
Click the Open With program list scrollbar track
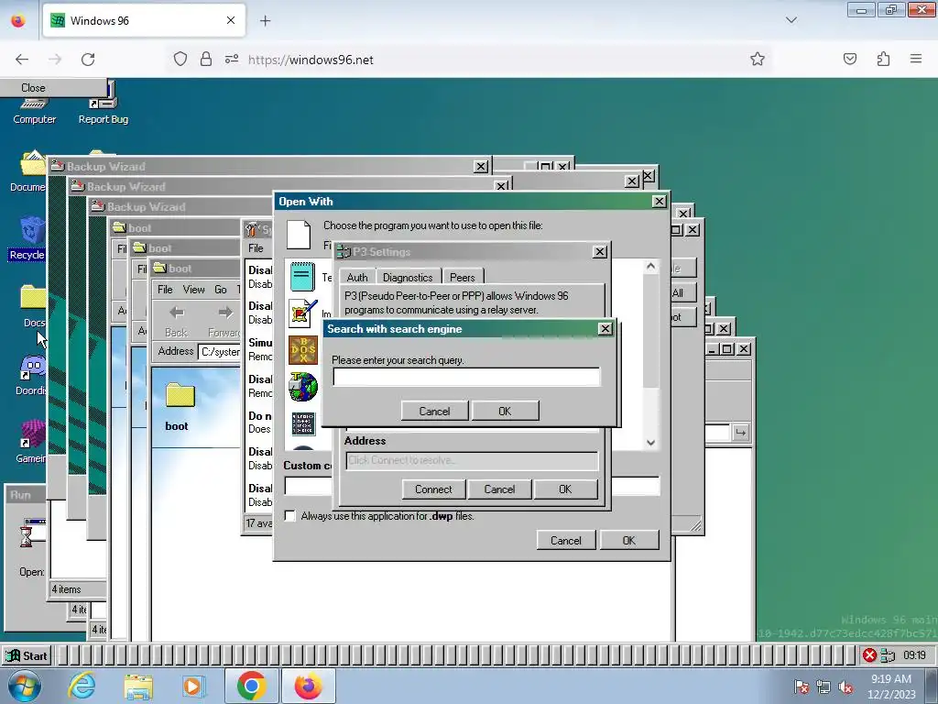651,355
